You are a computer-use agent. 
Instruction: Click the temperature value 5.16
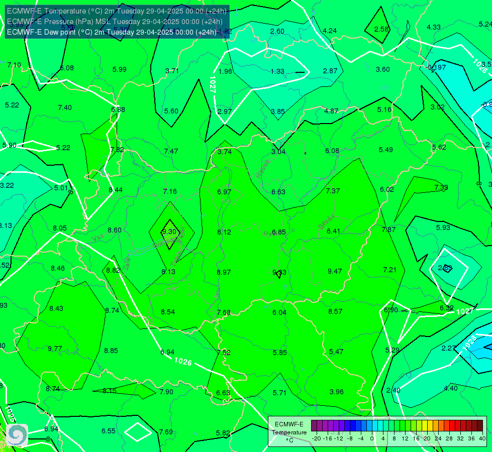[384, 109]
